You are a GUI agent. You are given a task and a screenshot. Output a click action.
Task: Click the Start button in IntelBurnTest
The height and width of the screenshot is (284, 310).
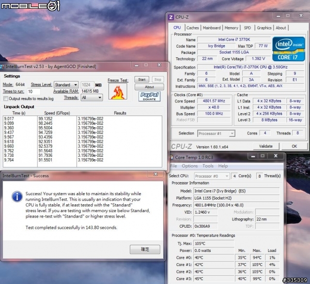(x=142, y=80)
